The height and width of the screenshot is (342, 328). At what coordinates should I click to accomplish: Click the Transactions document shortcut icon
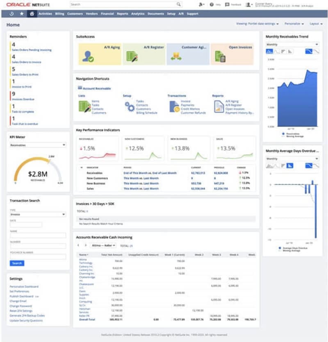(x=174, y=106)
